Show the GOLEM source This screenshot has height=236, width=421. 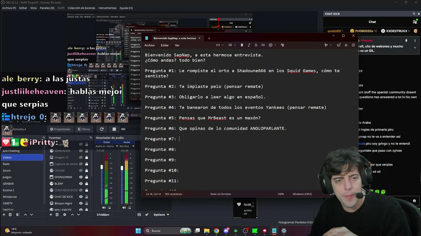click(81, 170)
